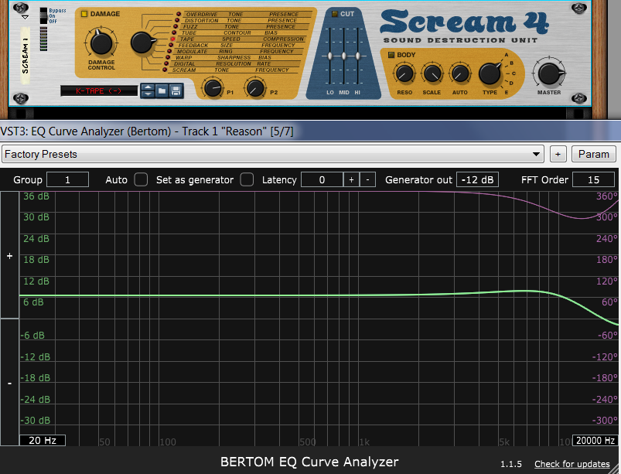Click the K-TAPE patch name display

tap(99, 90)
